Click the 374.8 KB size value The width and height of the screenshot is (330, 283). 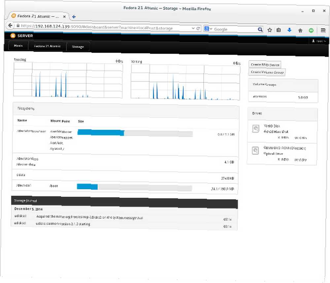pos(227,178)
